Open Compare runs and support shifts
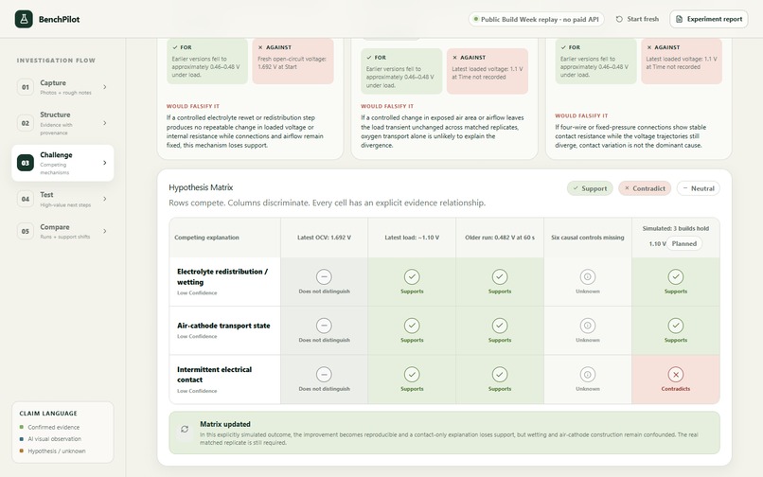The height and width of the screenshot is (477, 763). 62,231
